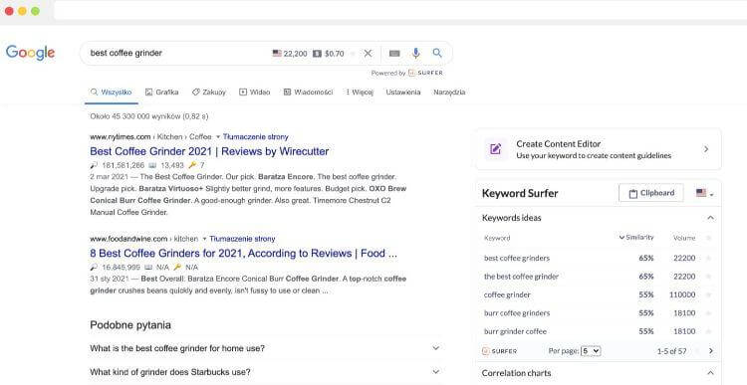This screenshot has width=747, height=385.
Task: Open the country flag dropdown in Keyword Surfer
Action: (x=704, y=193)
